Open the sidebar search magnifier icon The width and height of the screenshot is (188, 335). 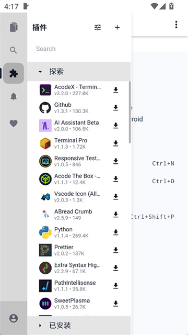tap(14, 50)
